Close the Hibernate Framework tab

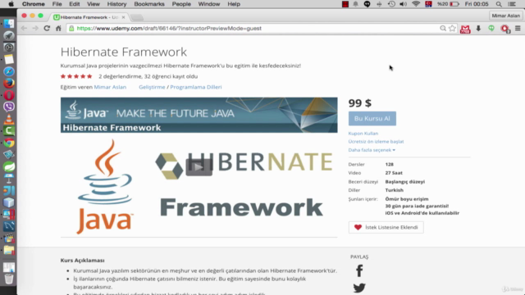[123, 17]
